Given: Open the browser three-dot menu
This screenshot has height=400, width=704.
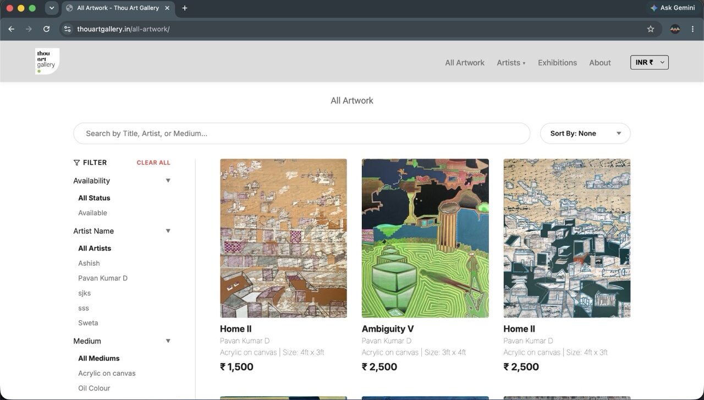Looking at the screenshot, I should [692, 29].
